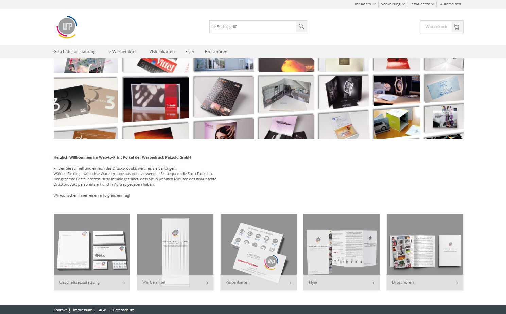Click the Datenschutz link in the footer

point(123,310)
